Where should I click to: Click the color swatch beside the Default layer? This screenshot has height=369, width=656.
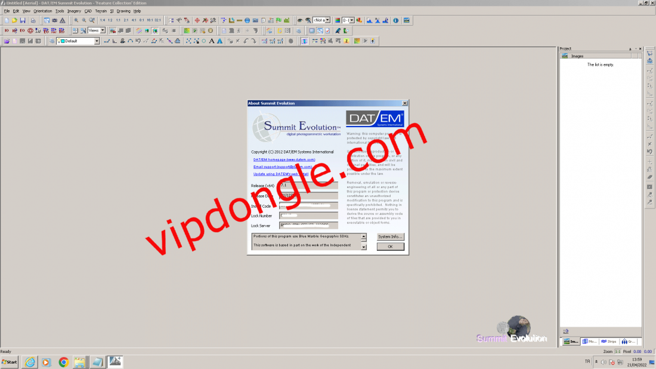[62, 41]
